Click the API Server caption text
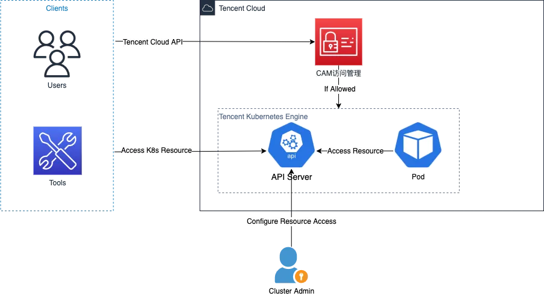 click(291, 177)
